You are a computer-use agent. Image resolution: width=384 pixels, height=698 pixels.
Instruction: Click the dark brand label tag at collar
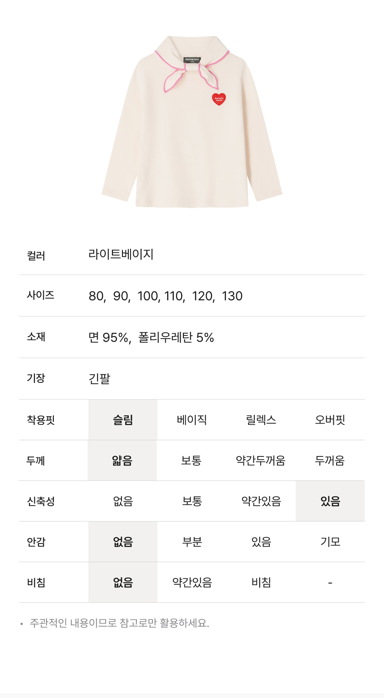[192, 60]
